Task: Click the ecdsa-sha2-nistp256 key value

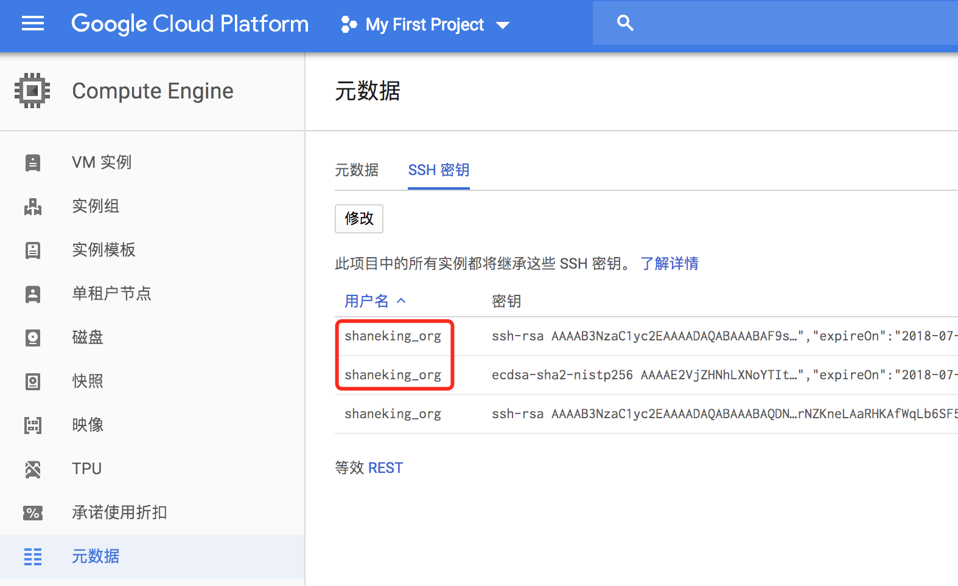Action: coord(724,375)
